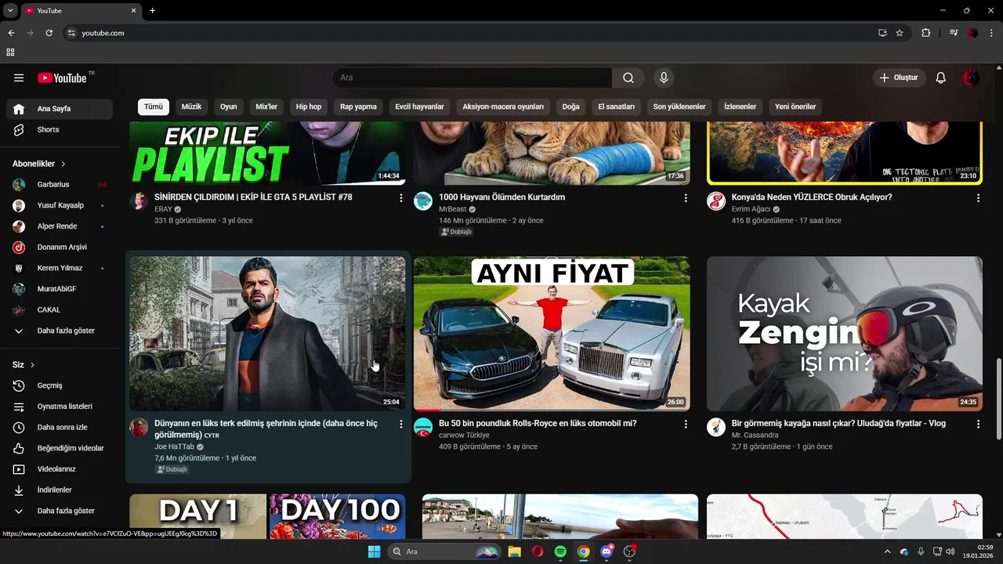
Task: Open the notifications bell
Action: [941, 78]
